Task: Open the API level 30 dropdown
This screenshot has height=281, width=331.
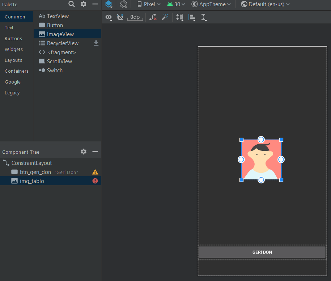Action: (x=176, y=4)
